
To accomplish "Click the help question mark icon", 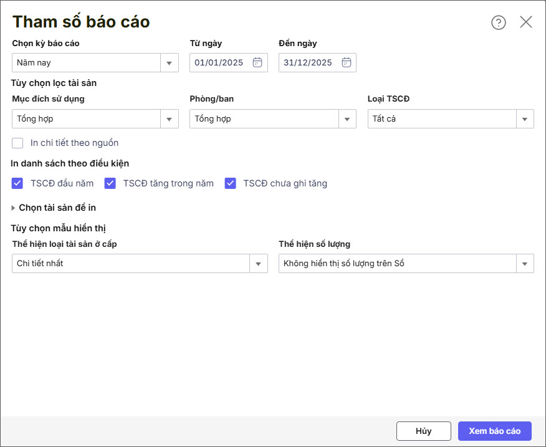I will click(x=499, y=22).
